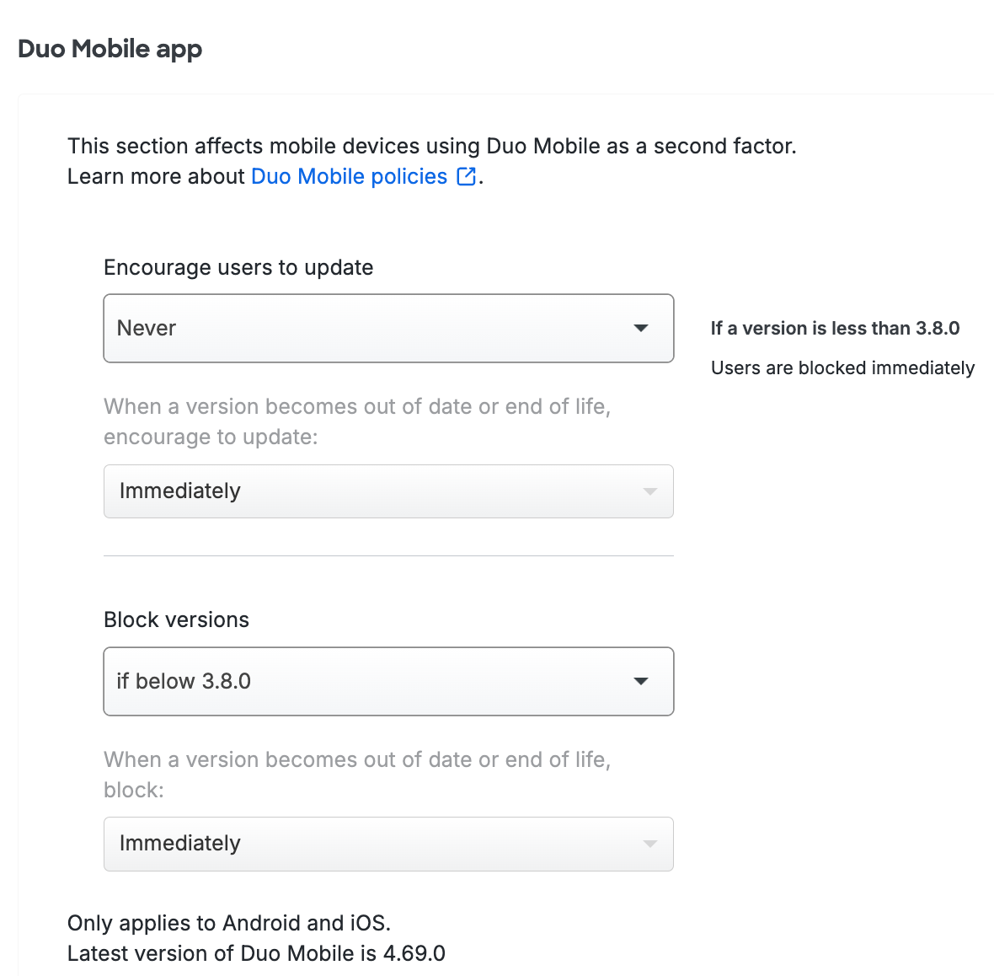Click the 'Latest version of Duo Mobile is 4.69.0' text
This screenshot has width=994, height=976.
[256, 953]
